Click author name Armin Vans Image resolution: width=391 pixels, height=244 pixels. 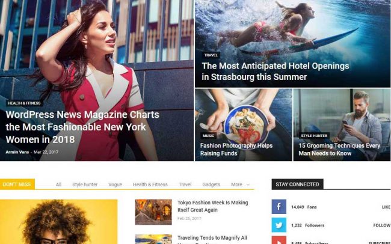[x=17, y=152]
